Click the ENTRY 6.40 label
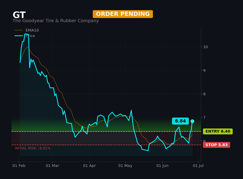 point(218,131)
